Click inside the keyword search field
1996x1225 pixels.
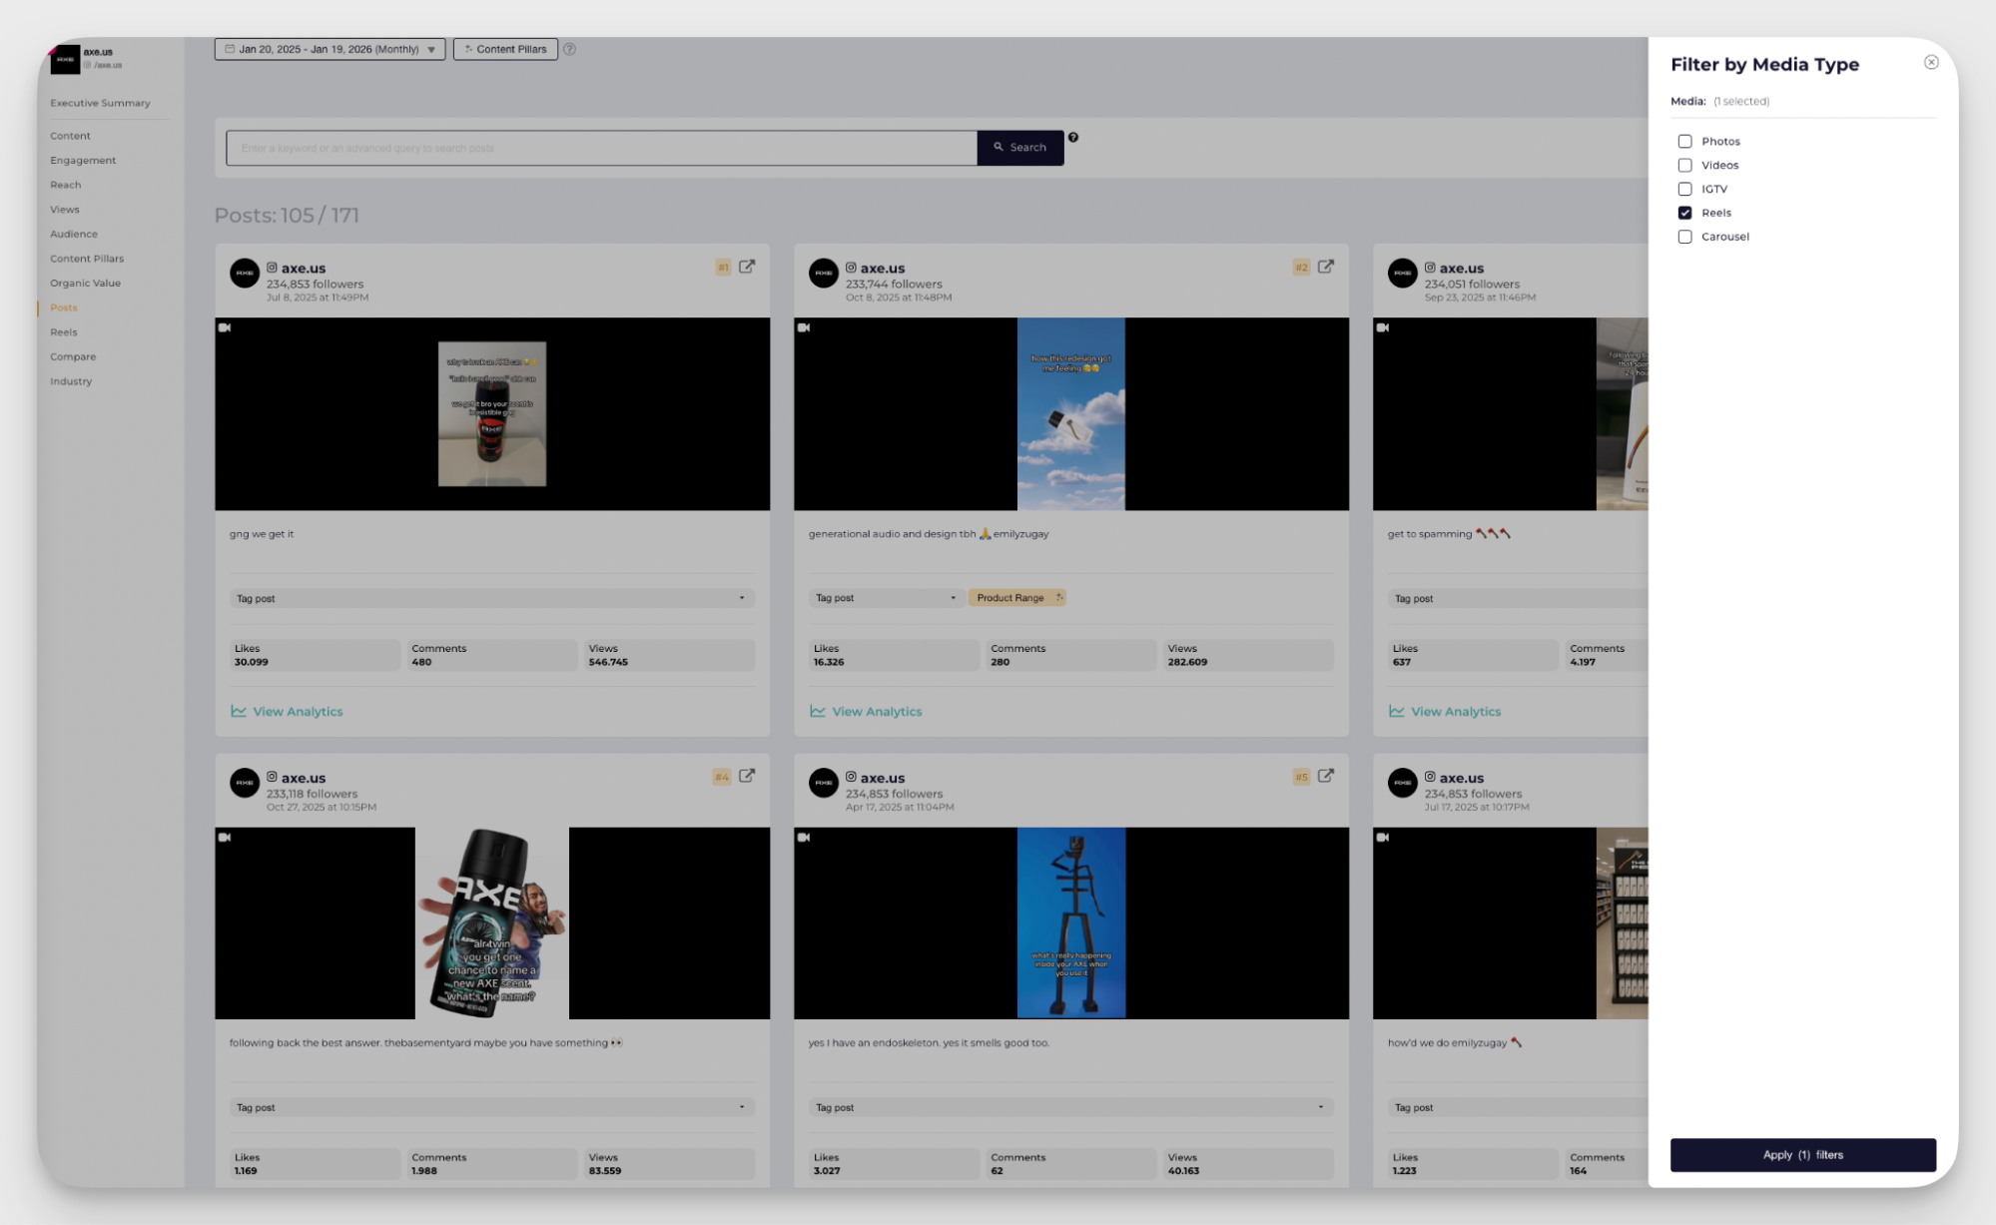[599, 147]
